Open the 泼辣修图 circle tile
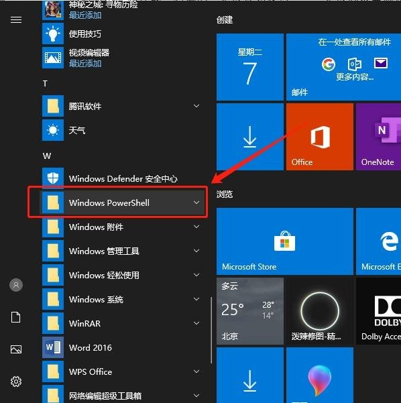This screenshot has height=403, width=401. click(320, 311)
